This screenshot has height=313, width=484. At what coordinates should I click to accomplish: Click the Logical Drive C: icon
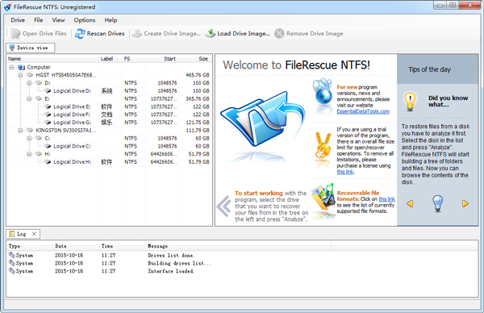click(x=48, y=146)
